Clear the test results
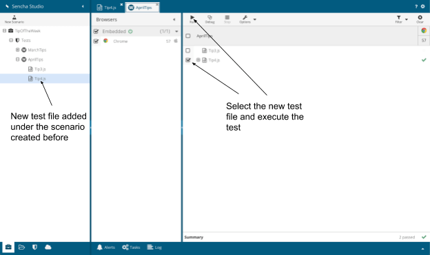430x255 pixels. (420, 19)
